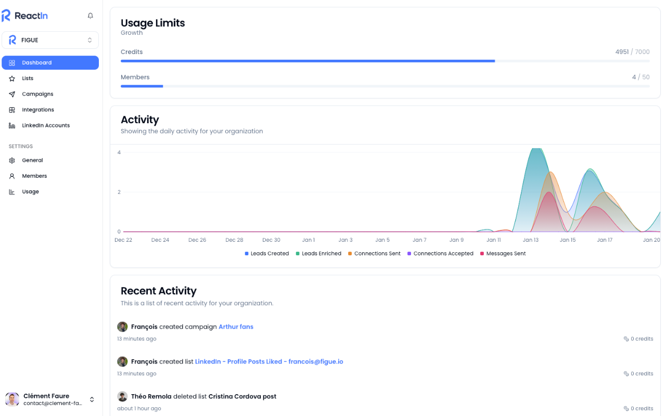
Task: Click the notification bell icon
Action: pyautogui.click(x=91, y=16)
